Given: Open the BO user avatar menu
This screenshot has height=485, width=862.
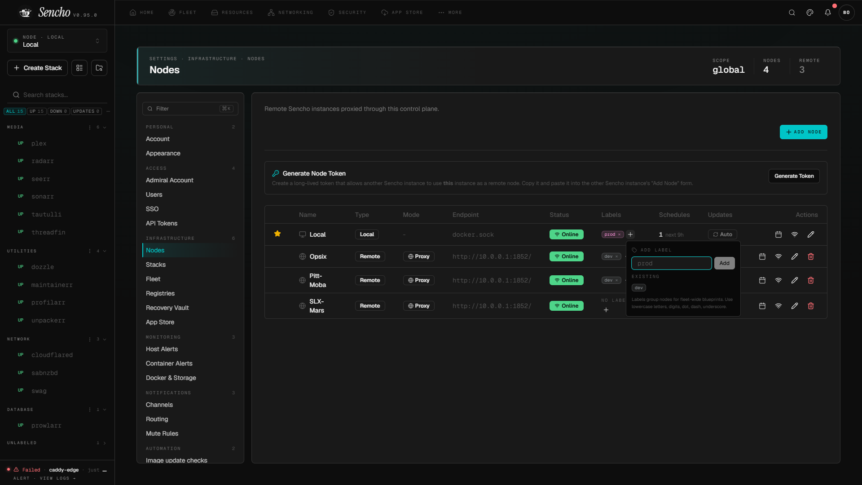Looking at the screenshot, I should tap(846, 13).
